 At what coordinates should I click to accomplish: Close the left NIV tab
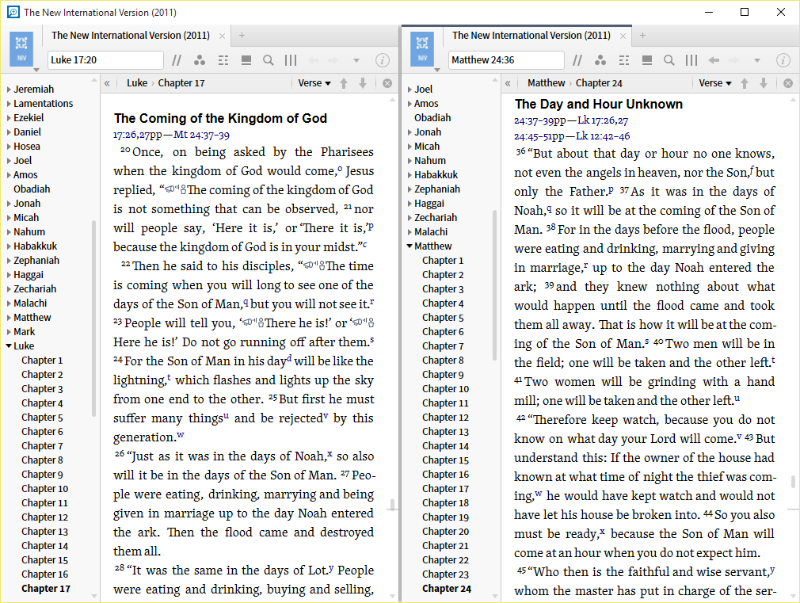222,36
